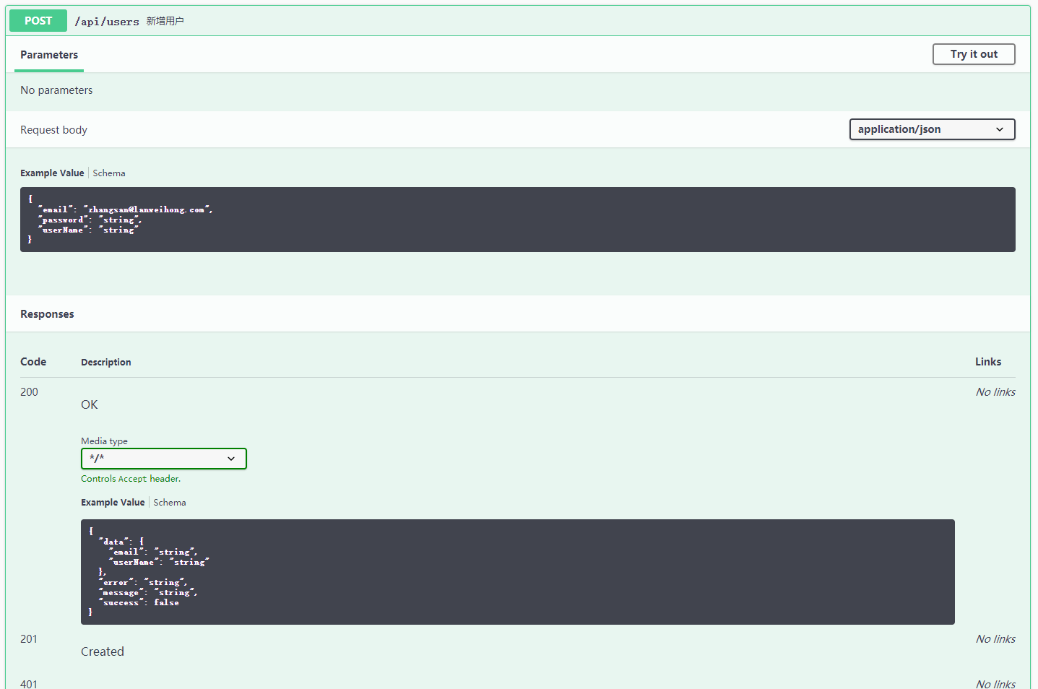This screenshot has width=1038, height=689.
Task: Open the Media type dropdown showing */*
Action: (x=163, y=459)
